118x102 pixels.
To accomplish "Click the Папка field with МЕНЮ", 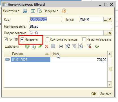I will click(91, 19).
